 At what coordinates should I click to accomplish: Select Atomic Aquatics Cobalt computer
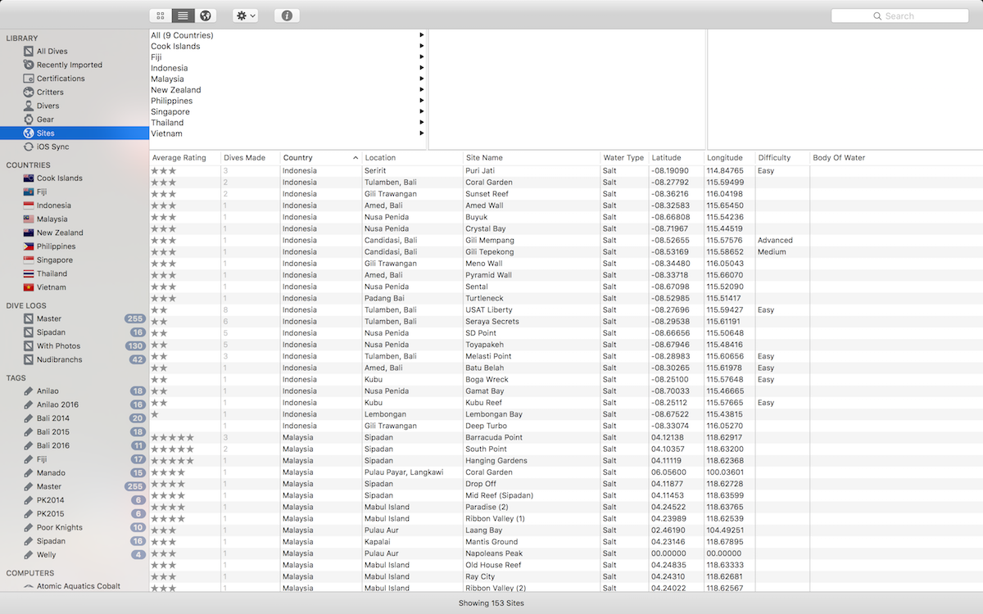(x=75, y=586)
